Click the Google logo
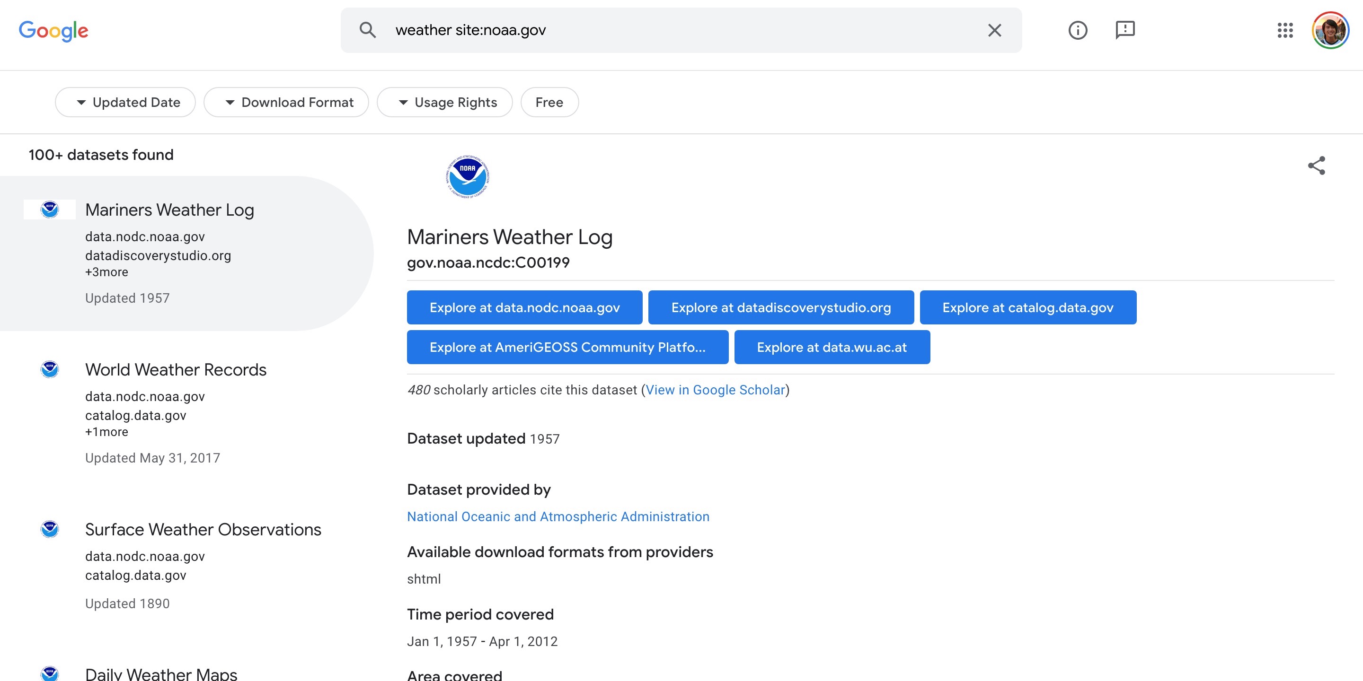The width and height of the screenshot is (1363, 681). (53, 31)
